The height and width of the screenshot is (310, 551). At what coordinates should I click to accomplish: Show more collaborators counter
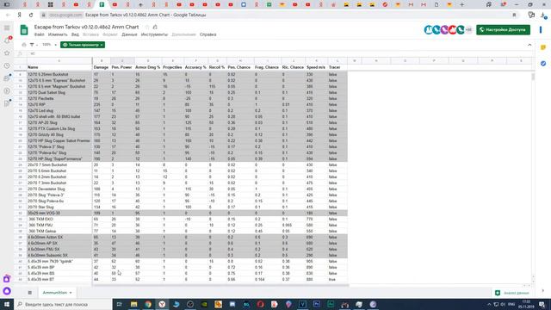468,30
